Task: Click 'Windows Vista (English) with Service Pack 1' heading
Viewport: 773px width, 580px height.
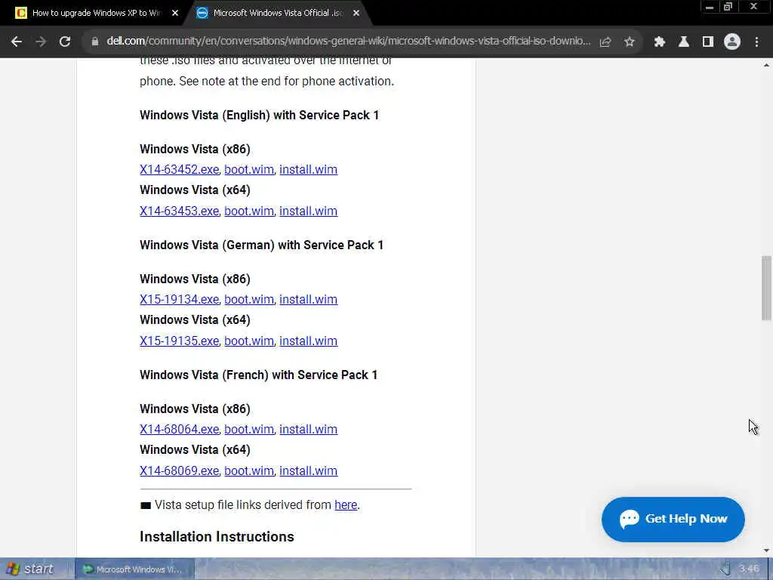Action: tap(260, 116)
